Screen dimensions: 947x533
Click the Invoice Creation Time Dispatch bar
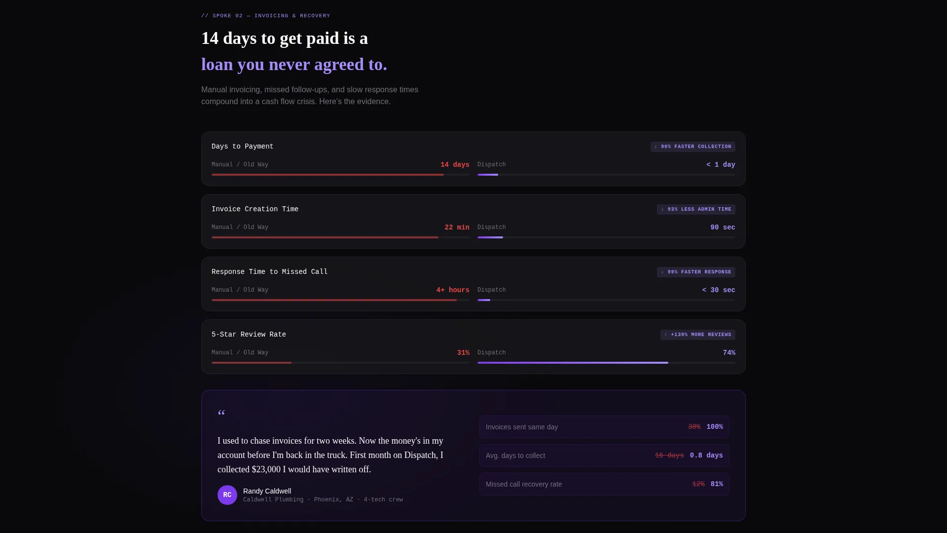tap(606, 237)
